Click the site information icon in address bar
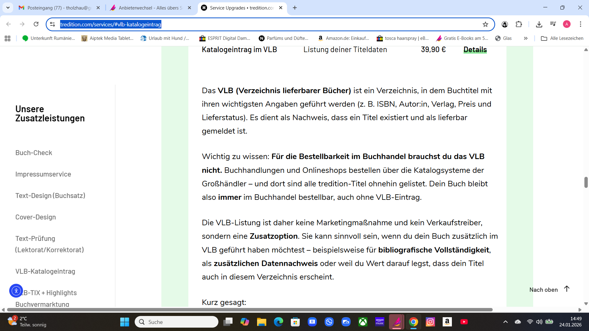 pyautogui.click(x=52, y=24)
